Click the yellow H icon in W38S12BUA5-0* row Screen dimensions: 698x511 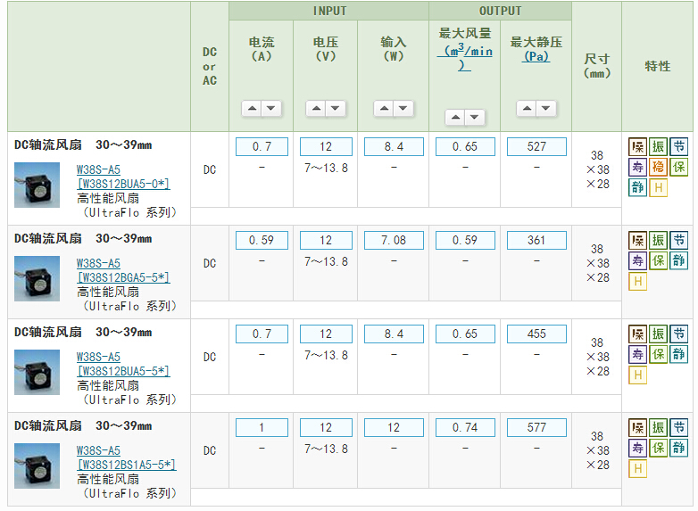point(658,187)
